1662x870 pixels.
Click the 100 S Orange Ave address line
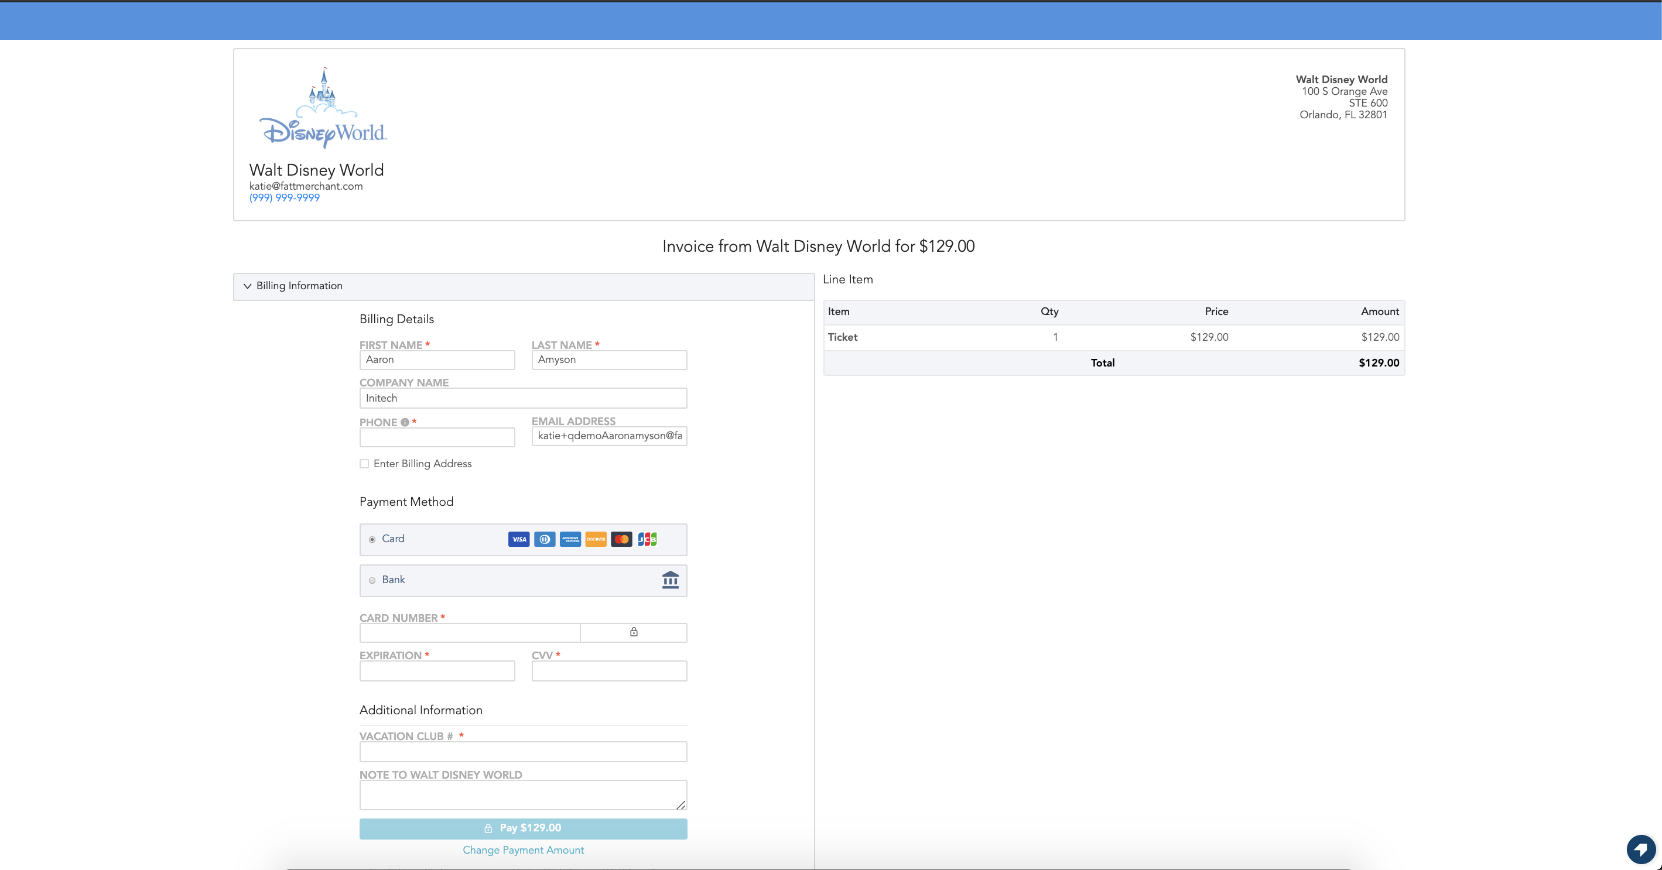coord(1344,91)
